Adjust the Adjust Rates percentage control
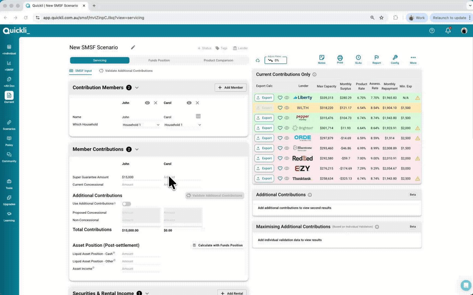Screen dimensions: 473x295 coord(275,60)
